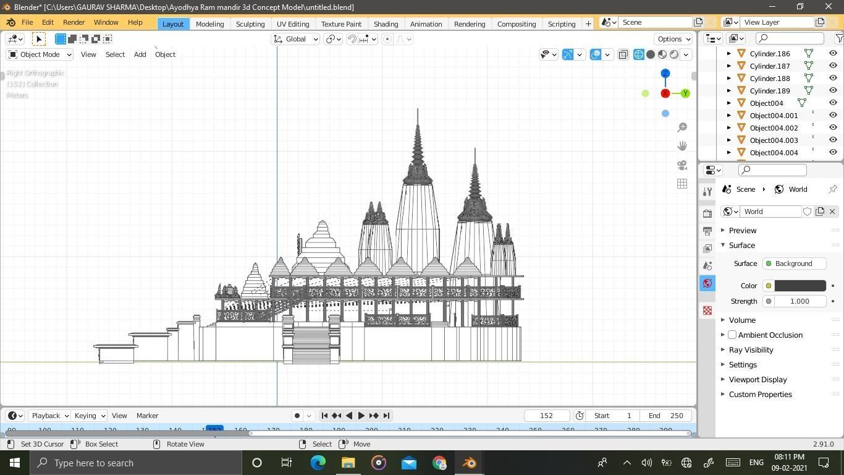Select the camera view icon in viewport sidebar

(682, 165)
